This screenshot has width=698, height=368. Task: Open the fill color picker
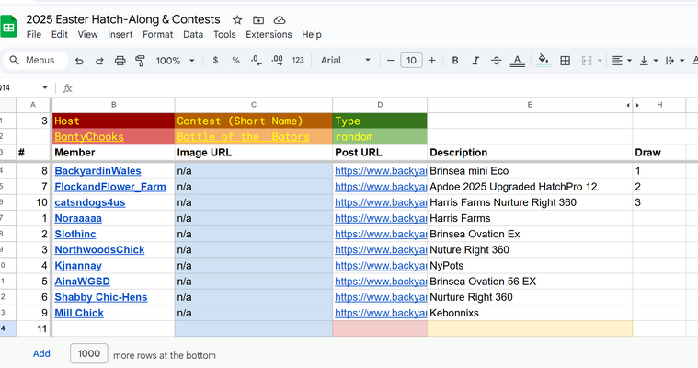[x=544, y=60]
